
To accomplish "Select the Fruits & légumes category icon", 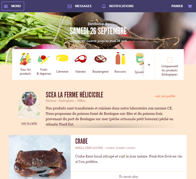I will point(44,60).
